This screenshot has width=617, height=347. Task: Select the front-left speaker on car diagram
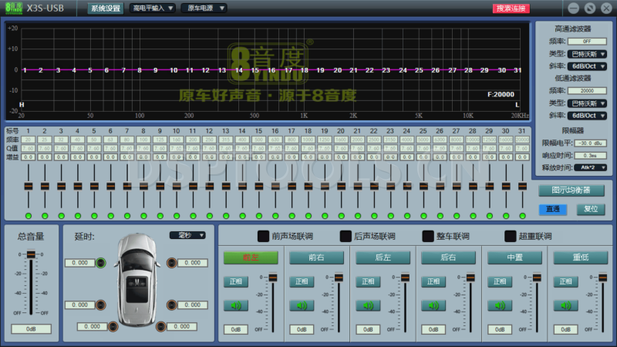tap(101, 263)
